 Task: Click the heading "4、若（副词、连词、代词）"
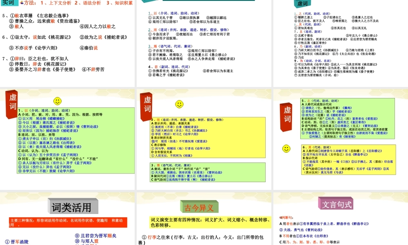pos(169,67)
